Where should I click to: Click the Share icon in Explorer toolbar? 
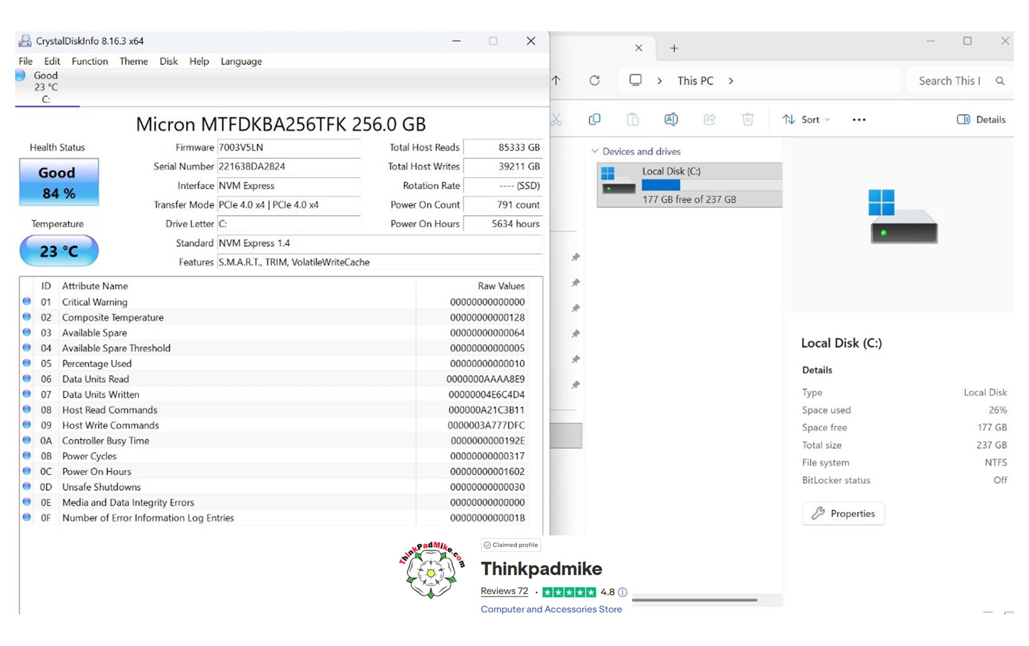tap(709, 119)
